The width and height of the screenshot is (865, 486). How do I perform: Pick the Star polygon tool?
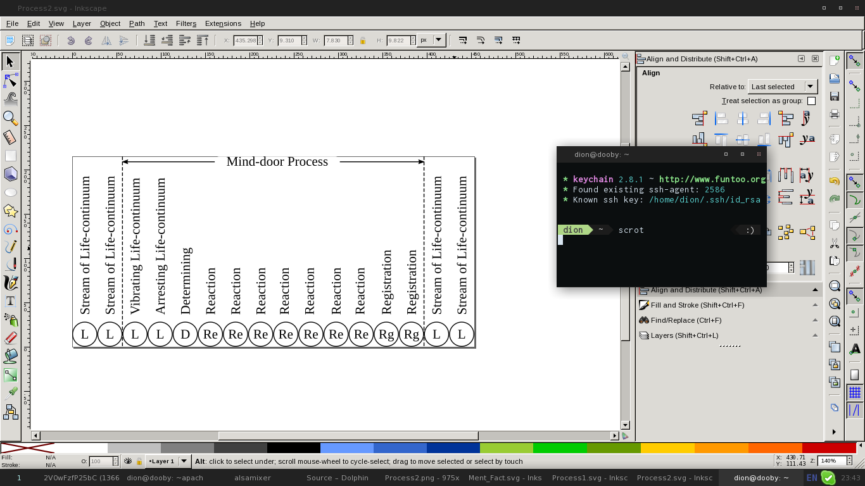pos(10,210)
